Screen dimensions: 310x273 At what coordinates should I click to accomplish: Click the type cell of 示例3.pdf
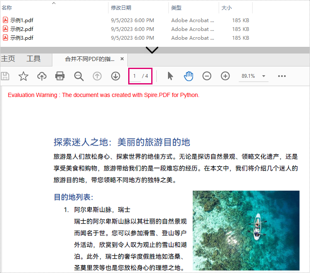coord(193,38)
